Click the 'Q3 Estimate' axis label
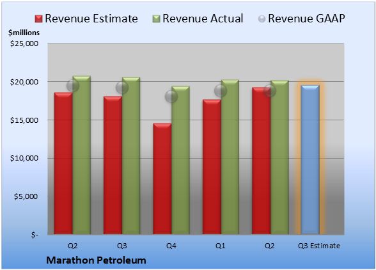 [319, 246]
